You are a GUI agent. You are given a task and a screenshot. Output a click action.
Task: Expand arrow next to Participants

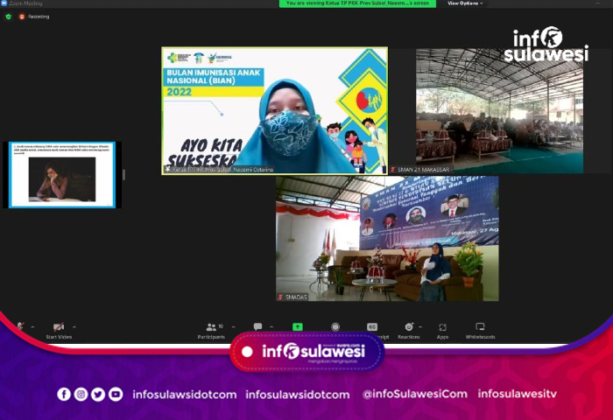point(234,327)
